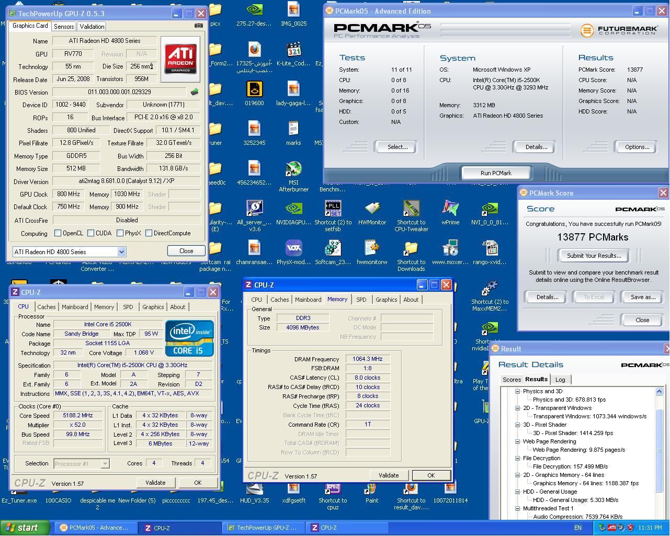Switch to Sensors tab in GPU-Z

tap(64, 26)
